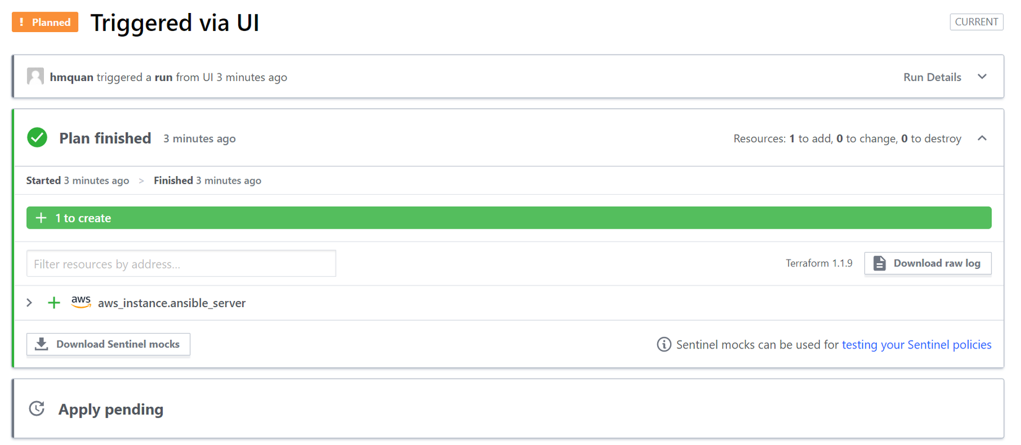Click the CURRENT label badge
Viewport: 1021px width, 445px height.
coord(976,22)
